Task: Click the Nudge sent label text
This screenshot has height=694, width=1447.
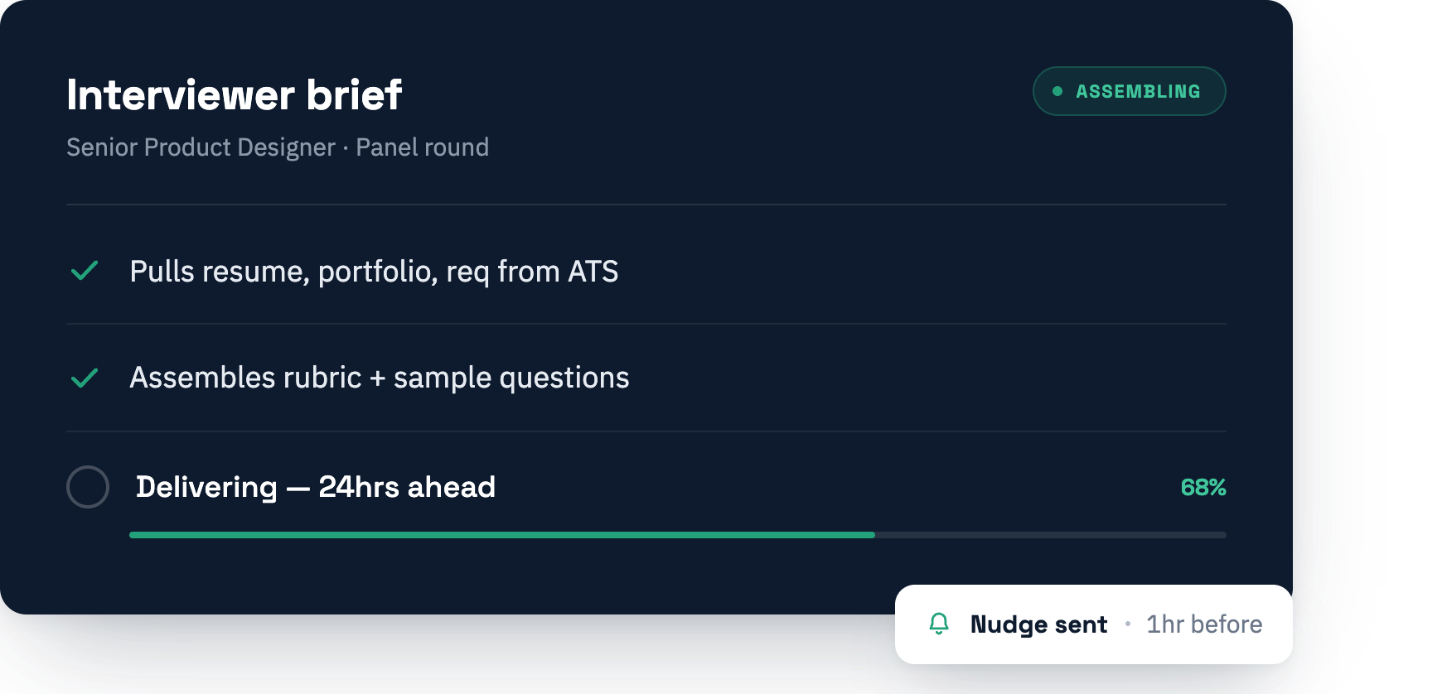Action: [1038, 624]
